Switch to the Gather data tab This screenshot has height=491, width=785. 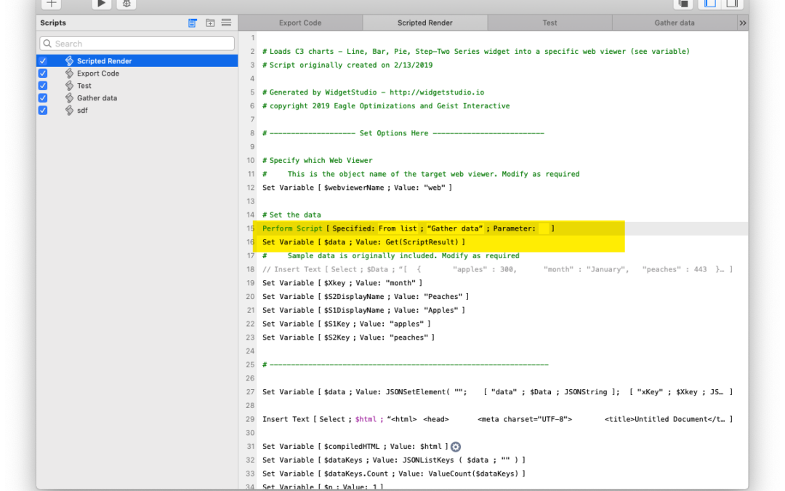[675, 23]
